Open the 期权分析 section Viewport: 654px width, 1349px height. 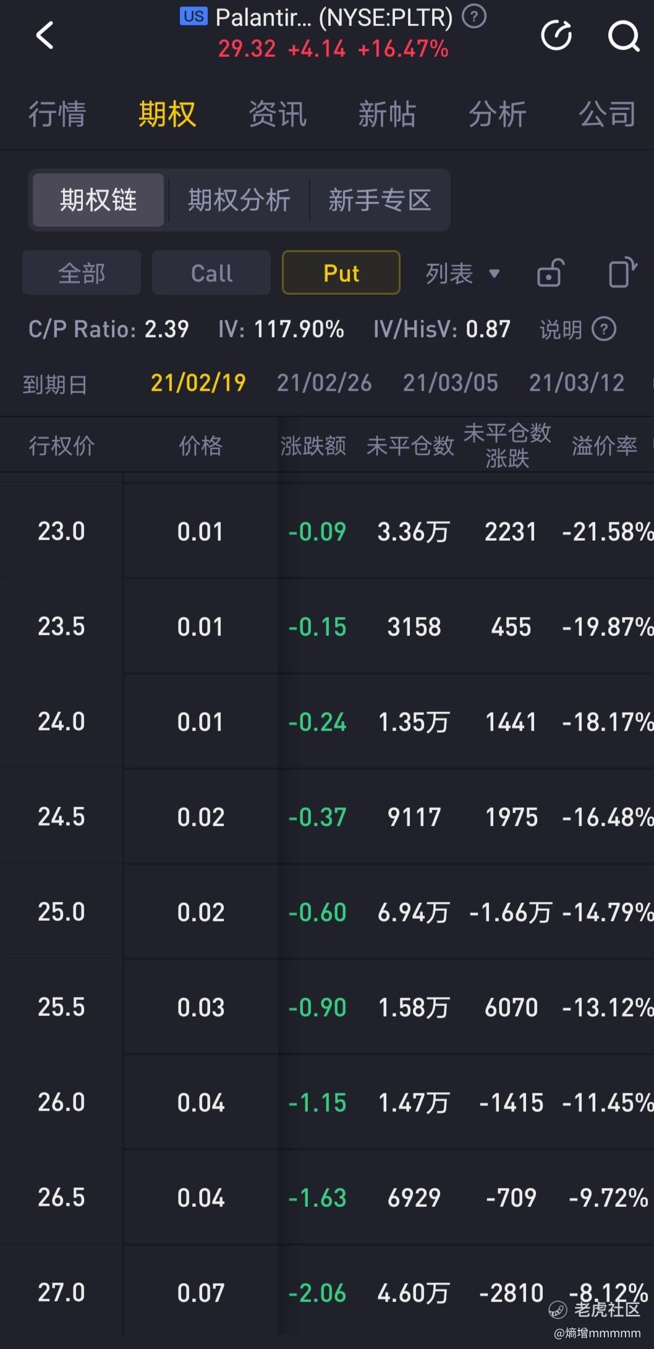click(239, 200)
